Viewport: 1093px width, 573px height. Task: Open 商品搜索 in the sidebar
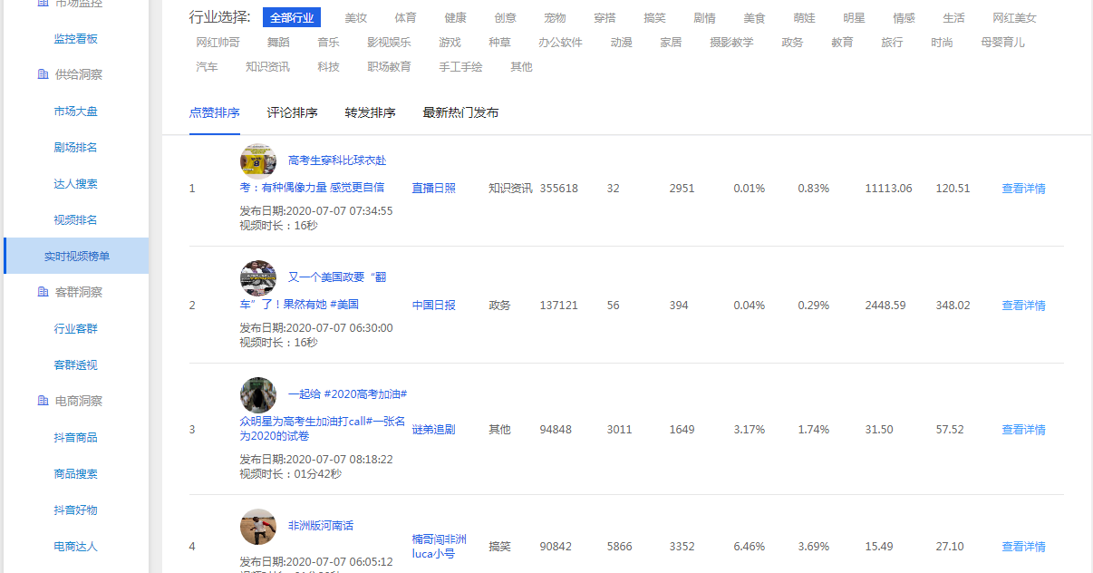point(76,473)
